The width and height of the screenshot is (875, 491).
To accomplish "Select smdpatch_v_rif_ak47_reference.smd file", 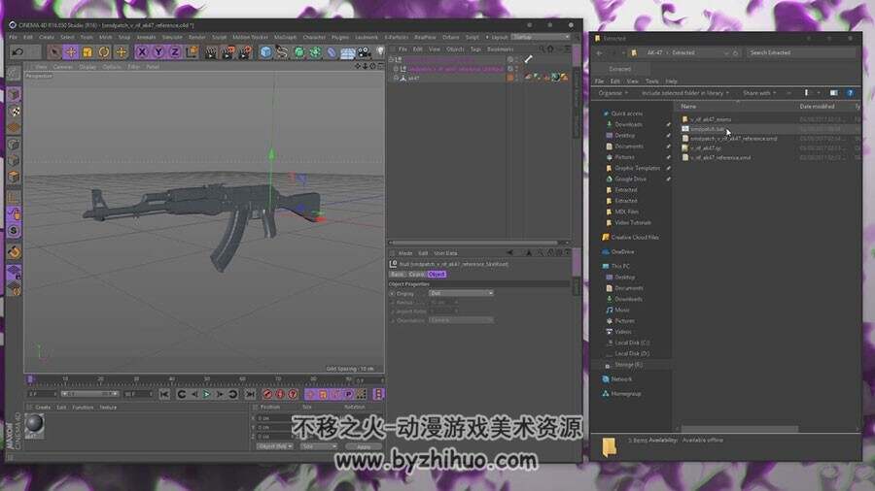I will 733,138.
